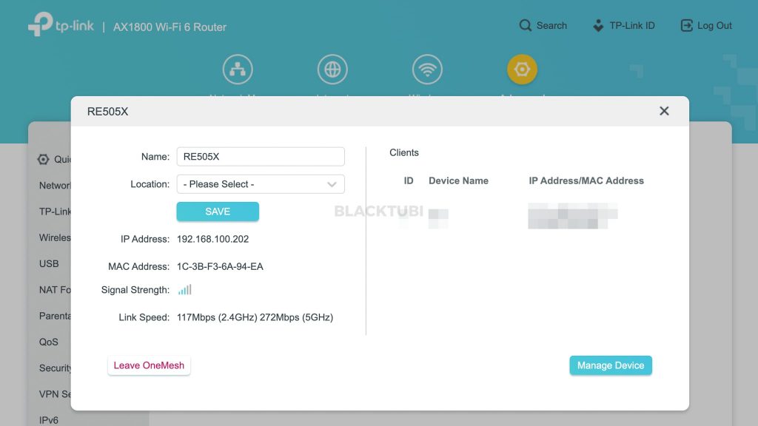Click the TP-Link ID link

coord(632,26)
